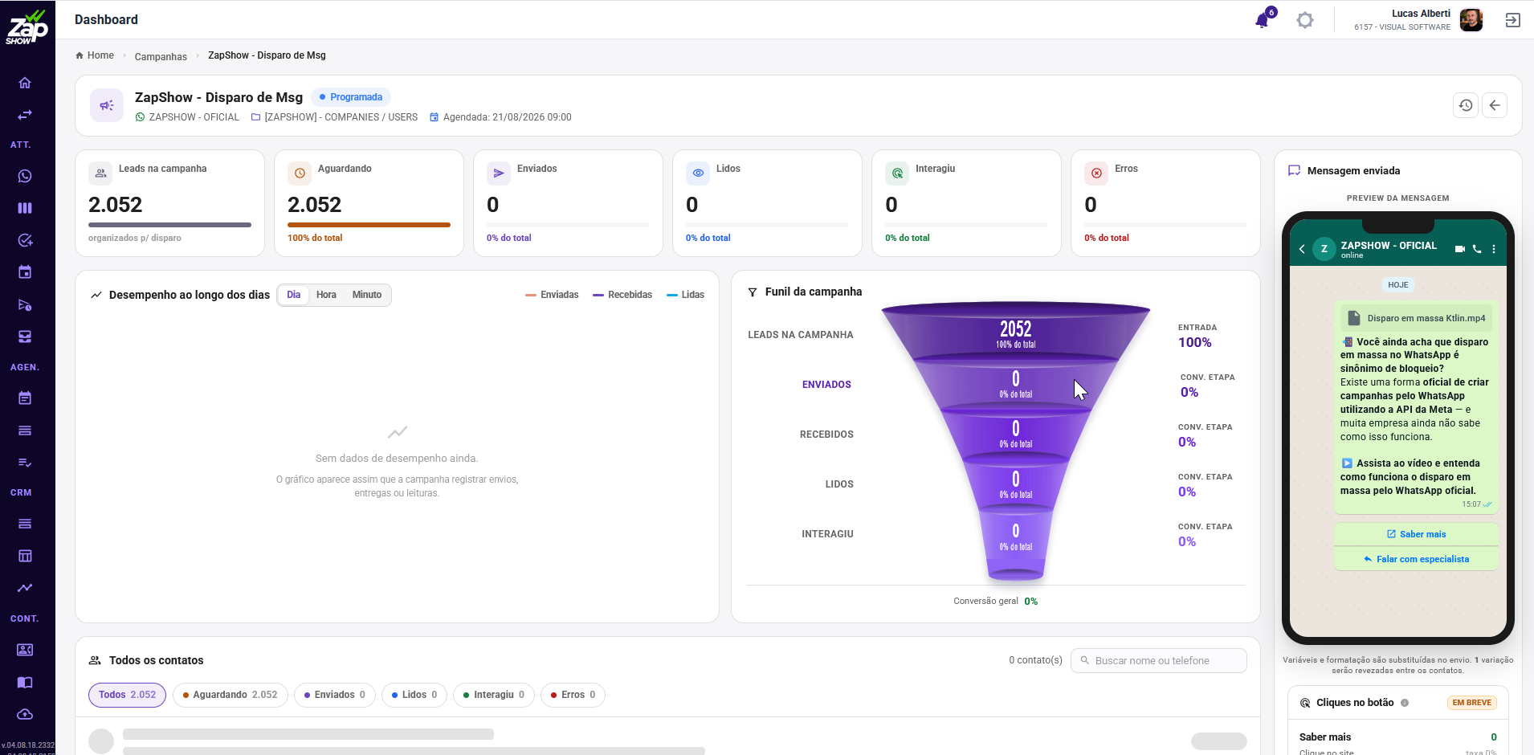The width and height of the screenshot is (1534, 755).
Task: Filter contacts by Erros
Action: [x=573, y=695]
